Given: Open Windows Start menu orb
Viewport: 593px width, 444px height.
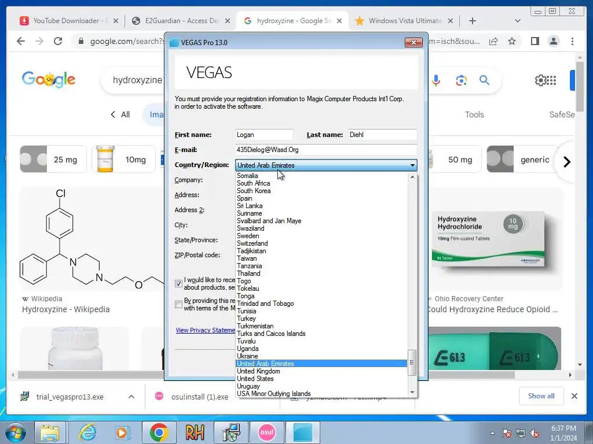Looking at the screenshot, I should click(x=15, y=432).
